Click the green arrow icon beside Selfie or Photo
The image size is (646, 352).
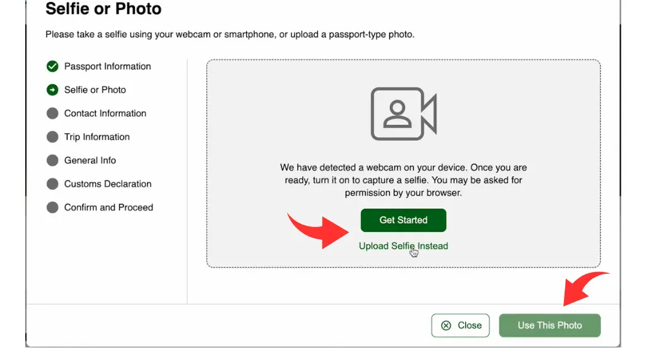[x=52, y=90]
